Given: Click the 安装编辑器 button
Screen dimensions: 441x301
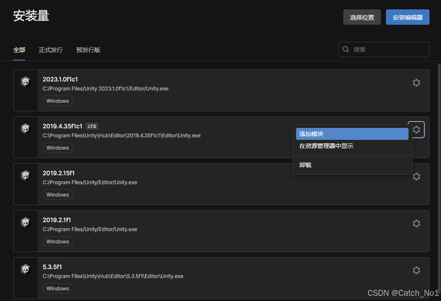Looking at the screenshot, I should pos(407,17).
